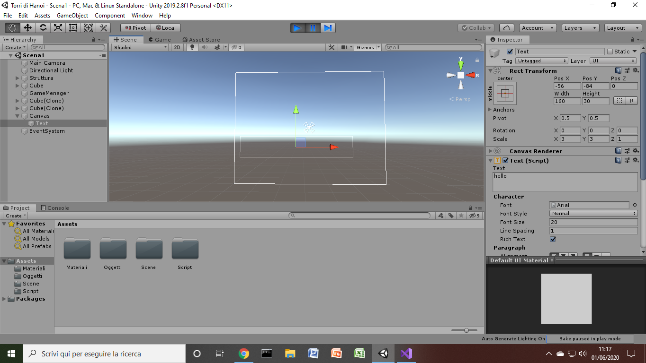Open the Collab button
The height and width of the screenshot is (363, 646).
476,28
